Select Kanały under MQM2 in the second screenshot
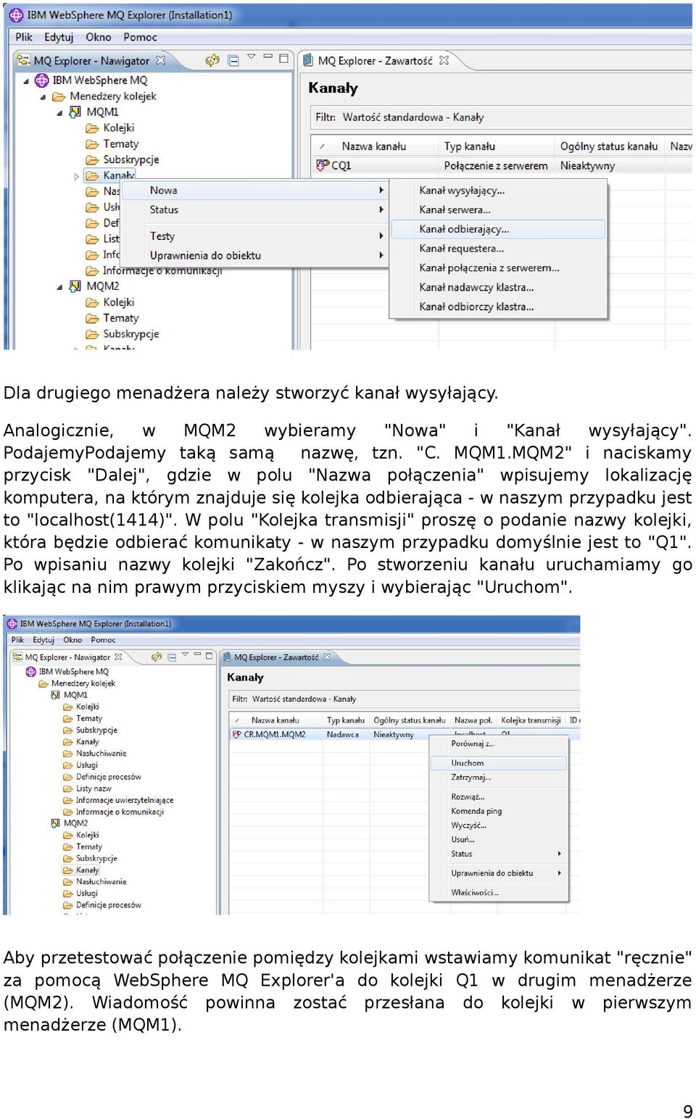Viewport: 696px width, 1119px height. [x=87, y=870]
